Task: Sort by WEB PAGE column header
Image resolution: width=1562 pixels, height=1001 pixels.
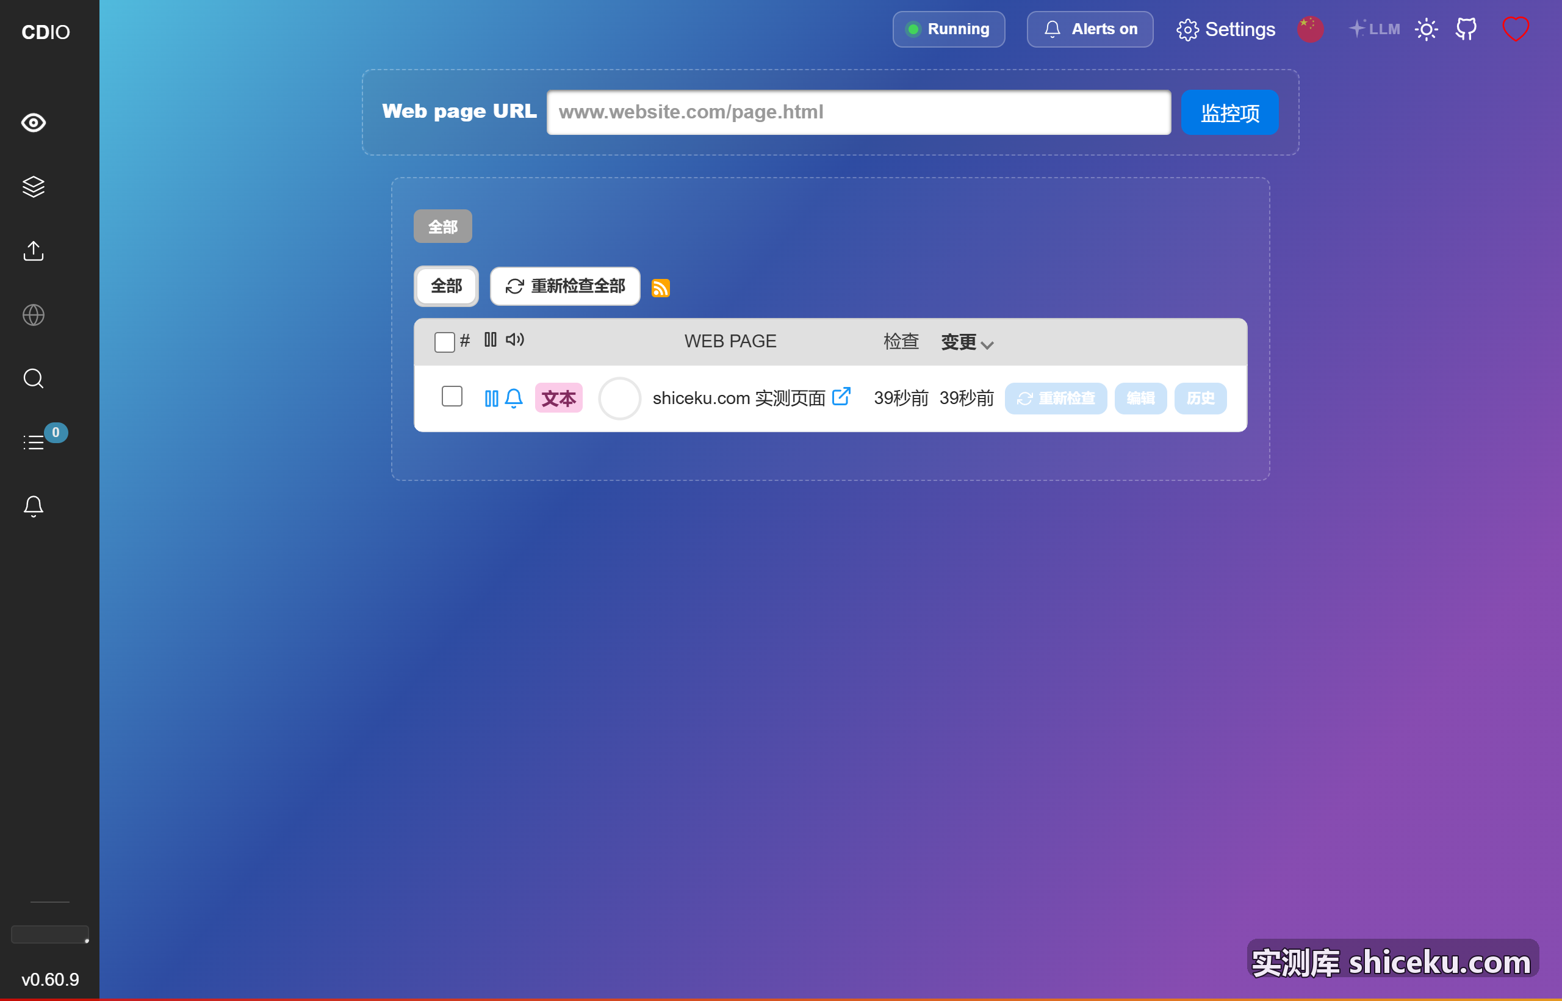Action: 730,341
